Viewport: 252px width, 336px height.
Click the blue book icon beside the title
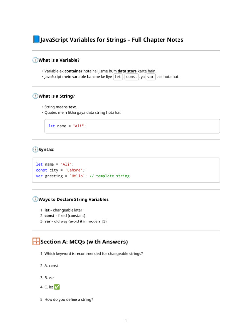(36, 40)
